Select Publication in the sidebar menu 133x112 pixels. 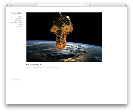pyautogui.click(x=19, y=20)
